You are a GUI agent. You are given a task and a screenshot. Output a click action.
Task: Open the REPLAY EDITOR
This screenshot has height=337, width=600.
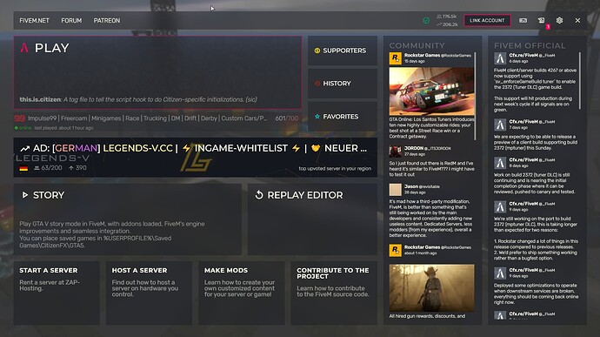(x=312, y=219)
